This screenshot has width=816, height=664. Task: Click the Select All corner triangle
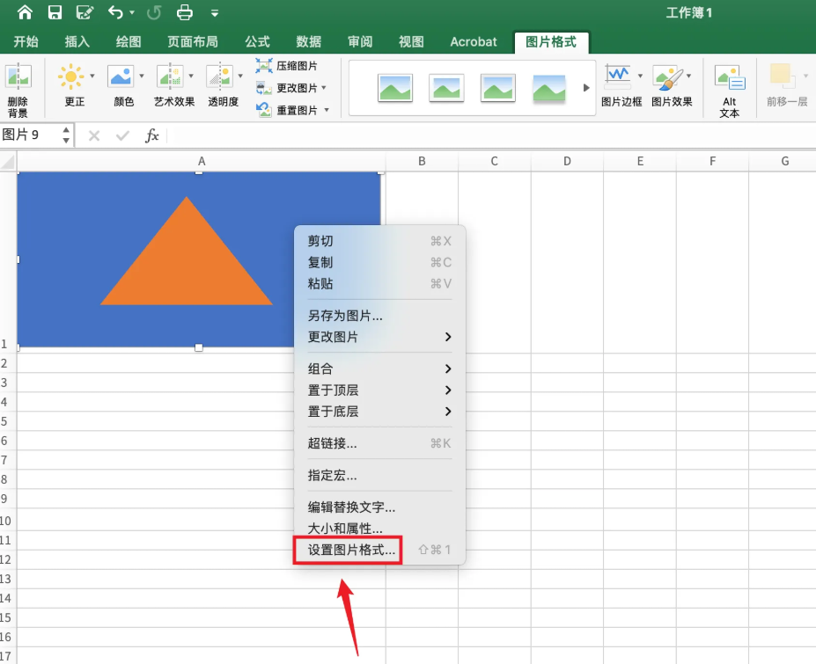pyautogui.click(x=8, y=162)
